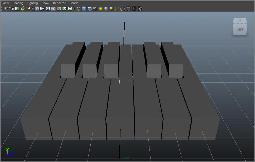Enable Textured display checker icon
Viewport: 255px width, 162px height.
(x=95, y=9)
